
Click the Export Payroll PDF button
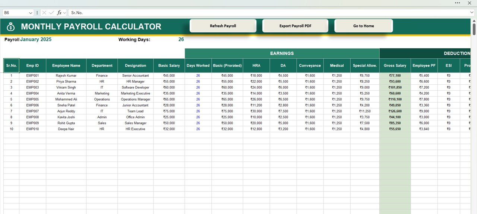[x=295, y=26]
